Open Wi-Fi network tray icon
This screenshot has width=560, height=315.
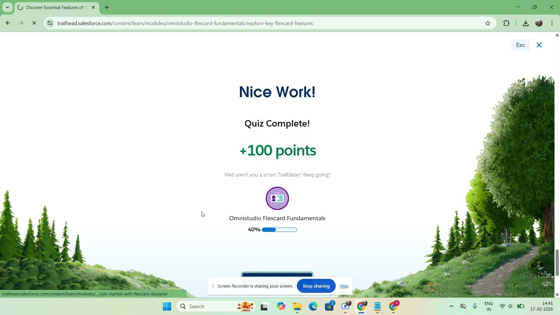click(x=502, y=306)
